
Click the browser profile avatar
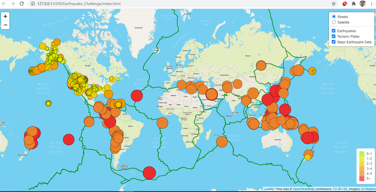pyautogui.click(x=362, y=4)
